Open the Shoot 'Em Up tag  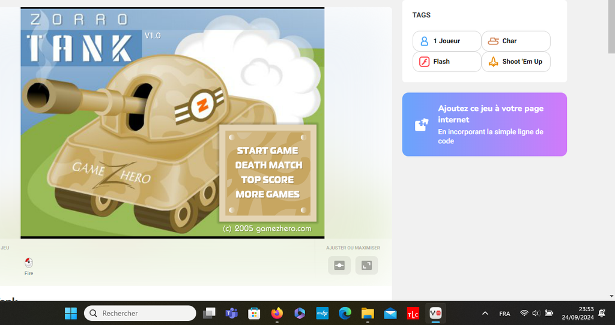(516, 62)
